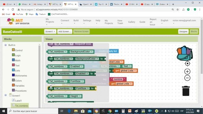Click the Windows Start button
Viewport: 203px width, 114px height.
(x=3, y=111)
